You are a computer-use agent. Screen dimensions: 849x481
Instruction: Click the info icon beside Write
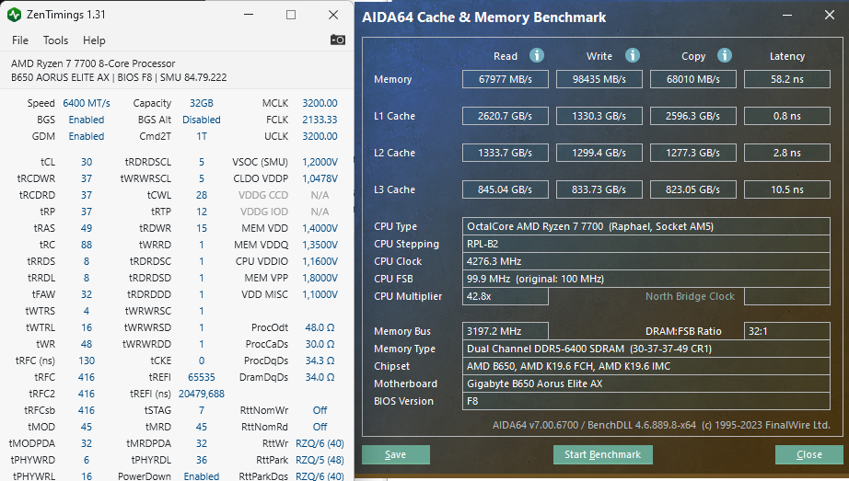coord(632,56)
